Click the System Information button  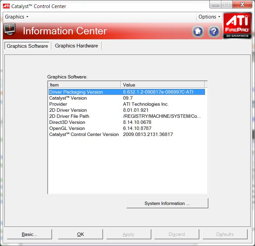[167, 203]
